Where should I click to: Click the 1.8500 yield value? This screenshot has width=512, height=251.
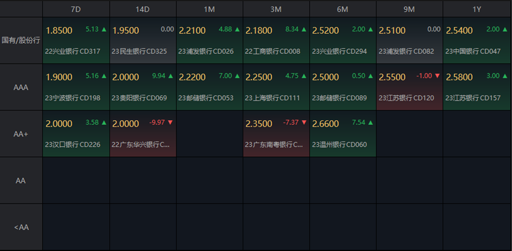pos(59,31)
